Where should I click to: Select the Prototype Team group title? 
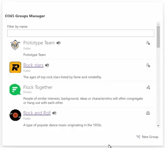click(x=39, y=43)
